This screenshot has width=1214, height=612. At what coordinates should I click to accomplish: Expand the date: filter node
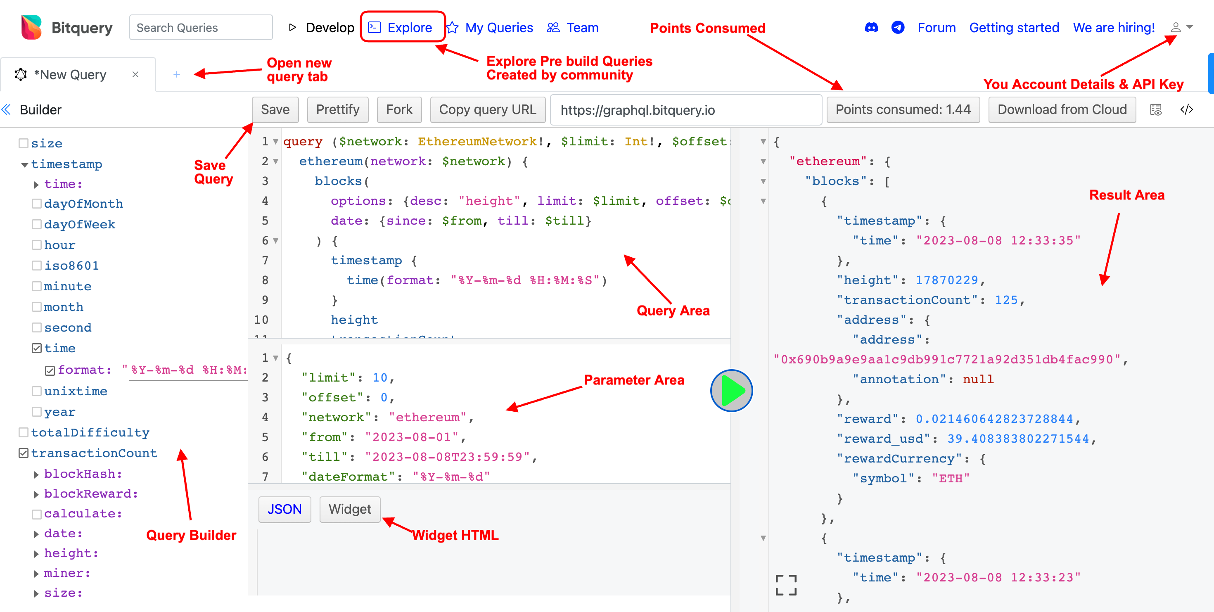tap(36, 534)
